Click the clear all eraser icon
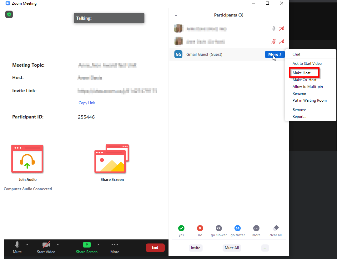The height and width of the screenshot is (260, 337). (276, 228)
